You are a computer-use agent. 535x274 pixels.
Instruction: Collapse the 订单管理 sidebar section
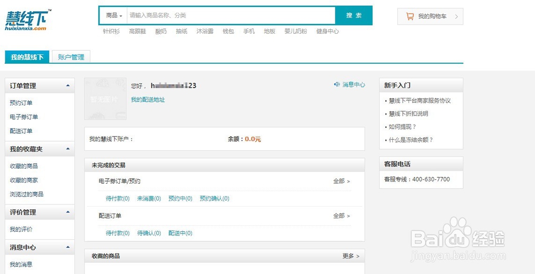tap(68, 85)
